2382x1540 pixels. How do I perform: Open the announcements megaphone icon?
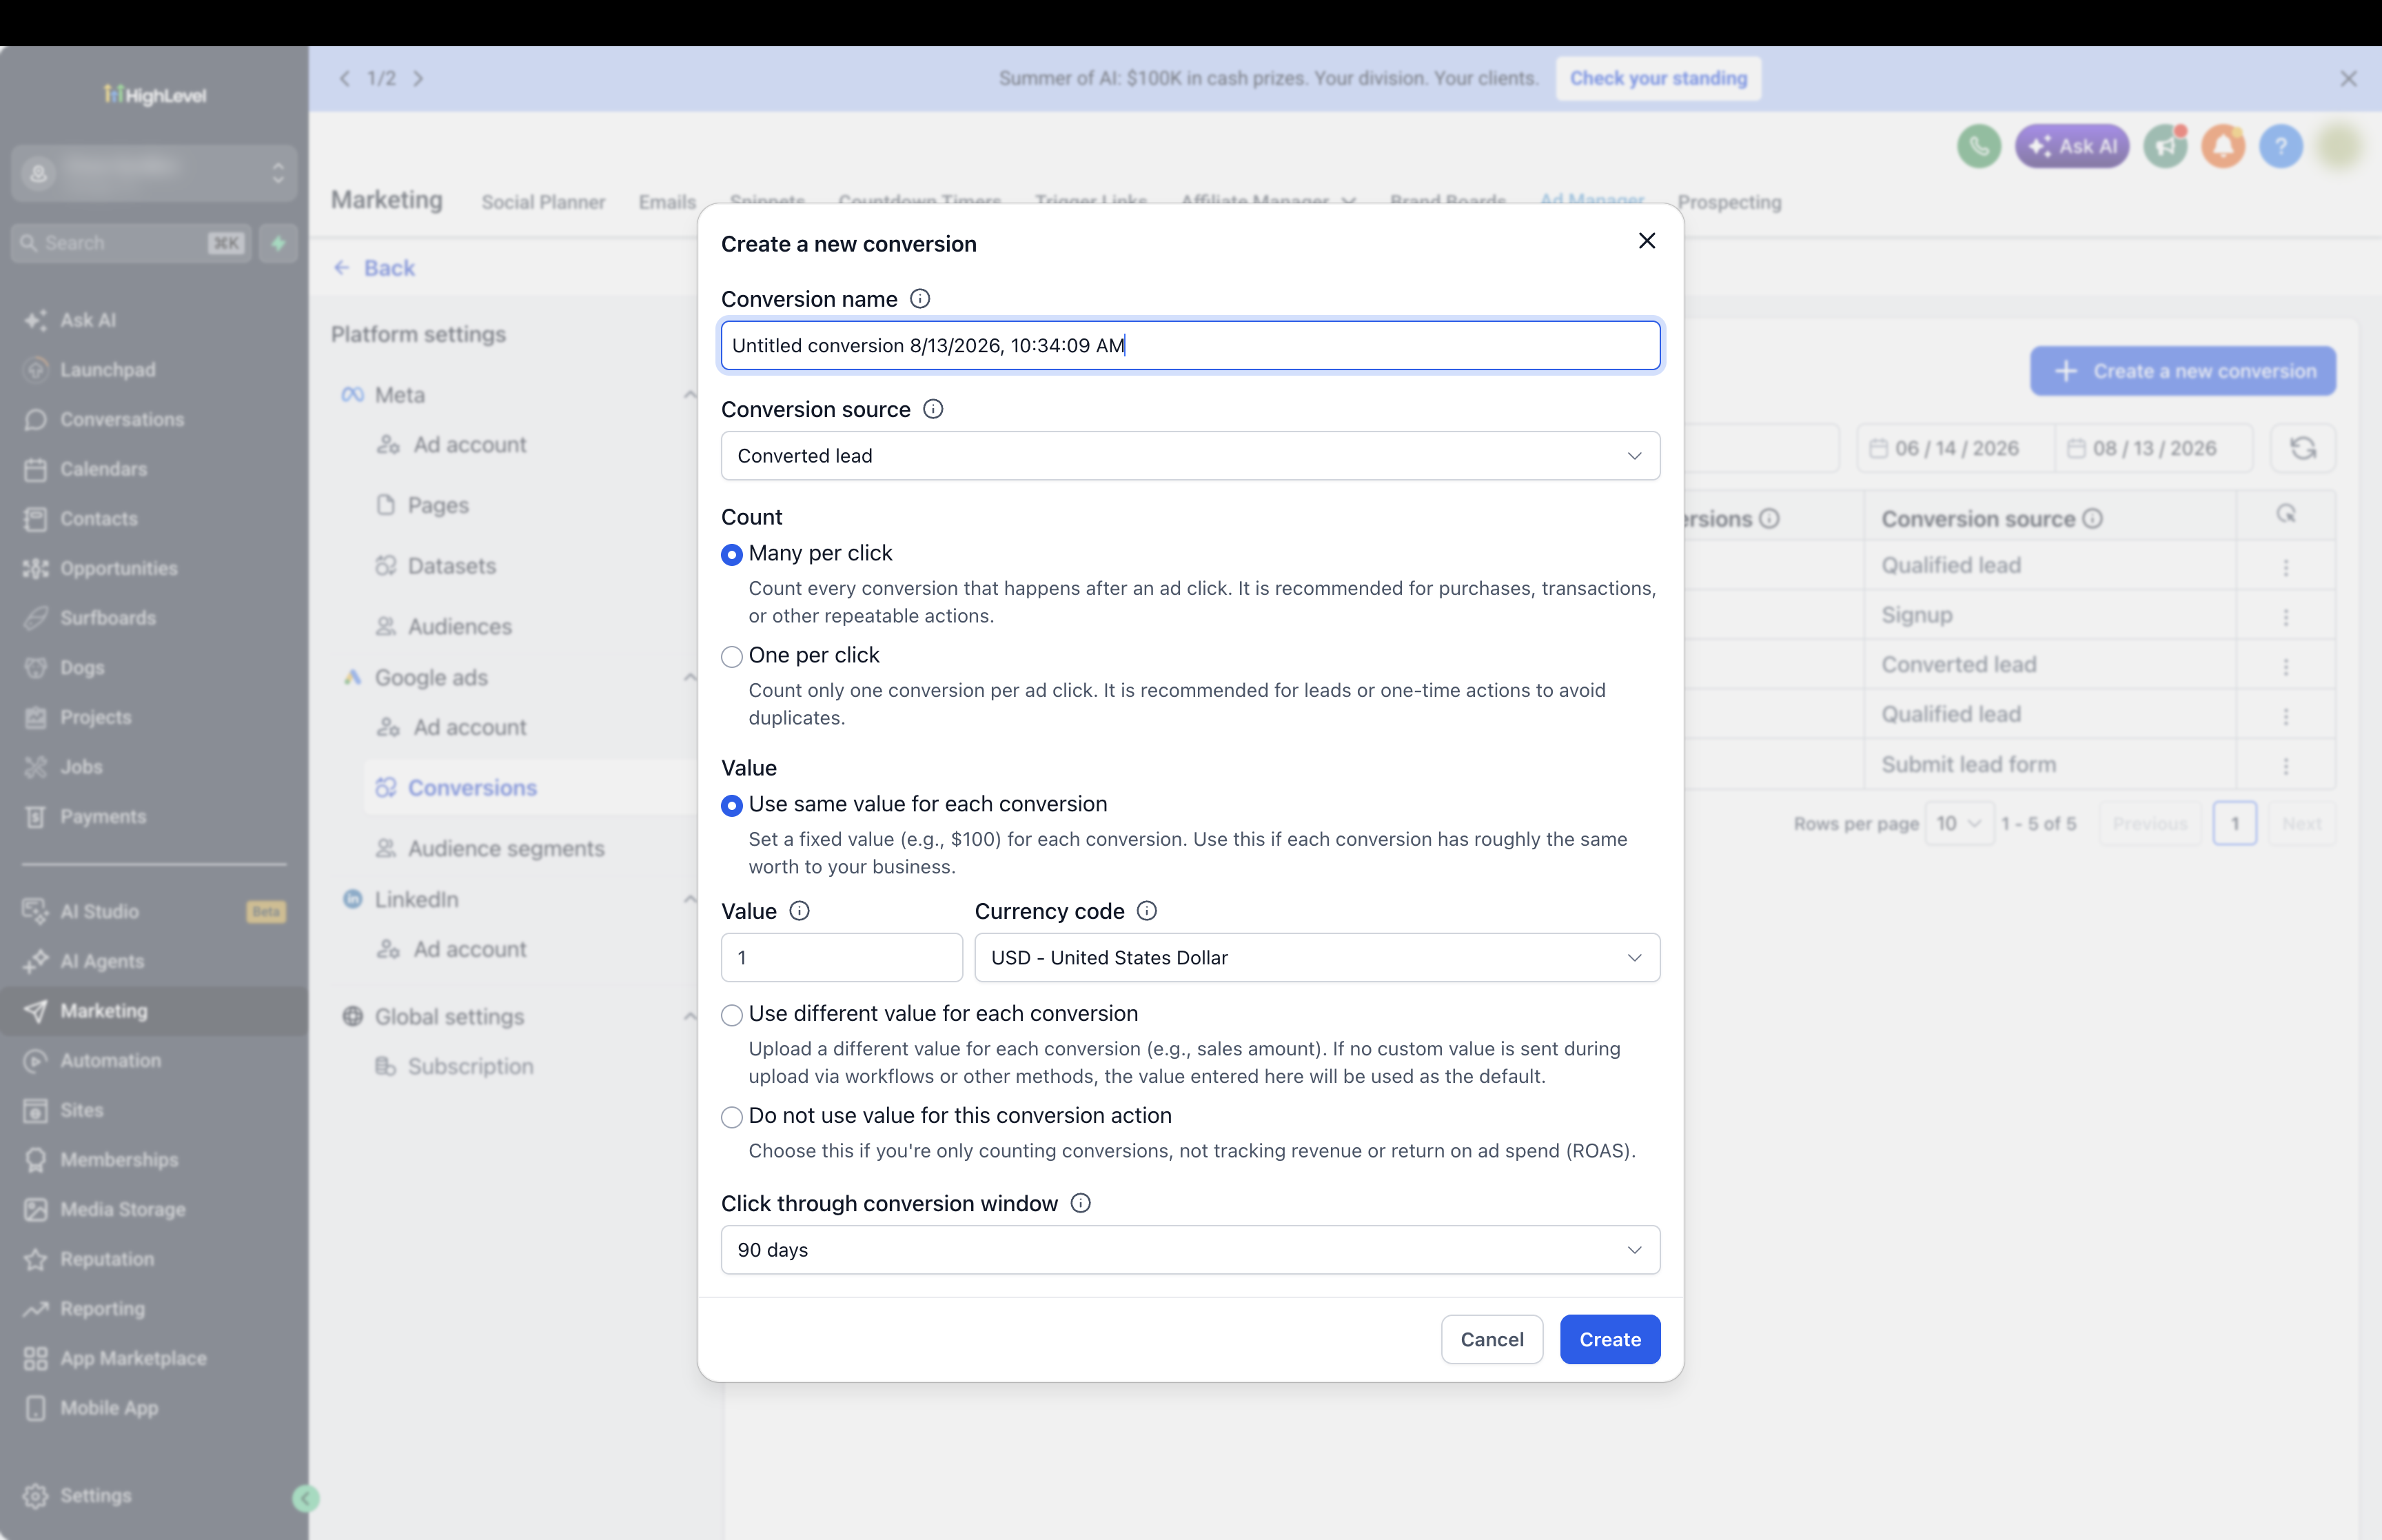click(2165, 147)
